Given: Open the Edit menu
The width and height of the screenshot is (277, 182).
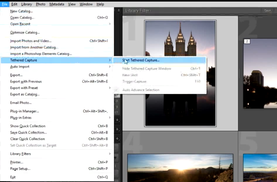Looking at the screenshot, I should point(14,4).
